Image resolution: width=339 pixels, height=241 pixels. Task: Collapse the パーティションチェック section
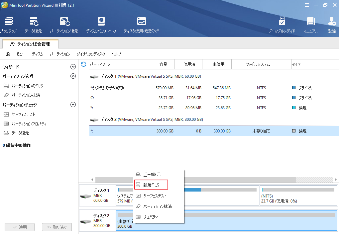[73, 105]
